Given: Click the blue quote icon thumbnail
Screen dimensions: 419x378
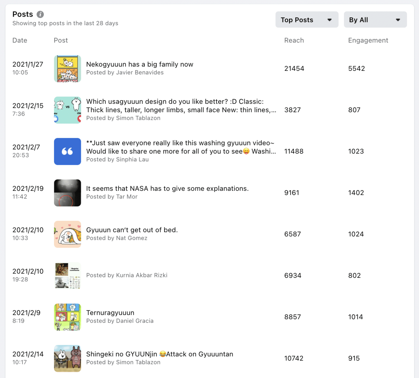Looking at the screenshot, I should (67, 152).
